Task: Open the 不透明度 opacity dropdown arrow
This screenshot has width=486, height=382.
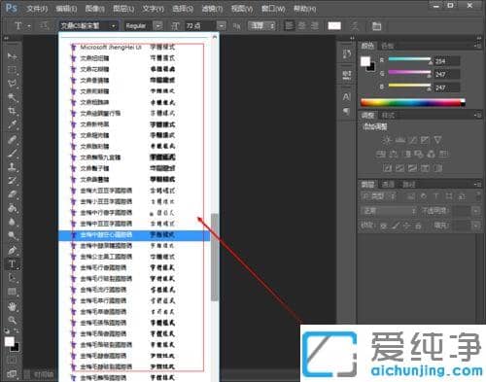Action: click(475, 211)
